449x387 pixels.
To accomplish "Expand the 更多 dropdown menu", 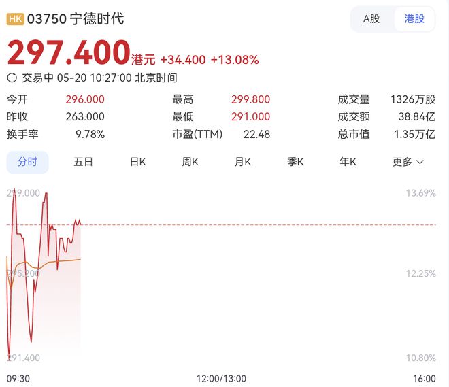I will (x=403, y=162).
